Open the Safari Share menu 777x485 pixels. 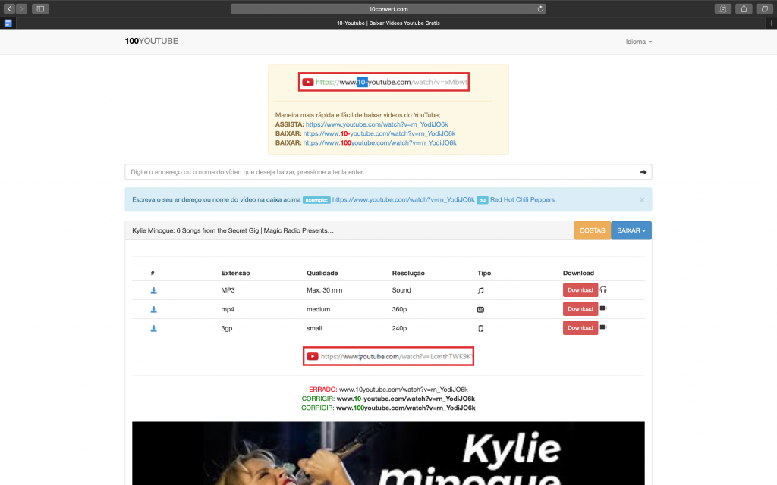click(744, 8)
